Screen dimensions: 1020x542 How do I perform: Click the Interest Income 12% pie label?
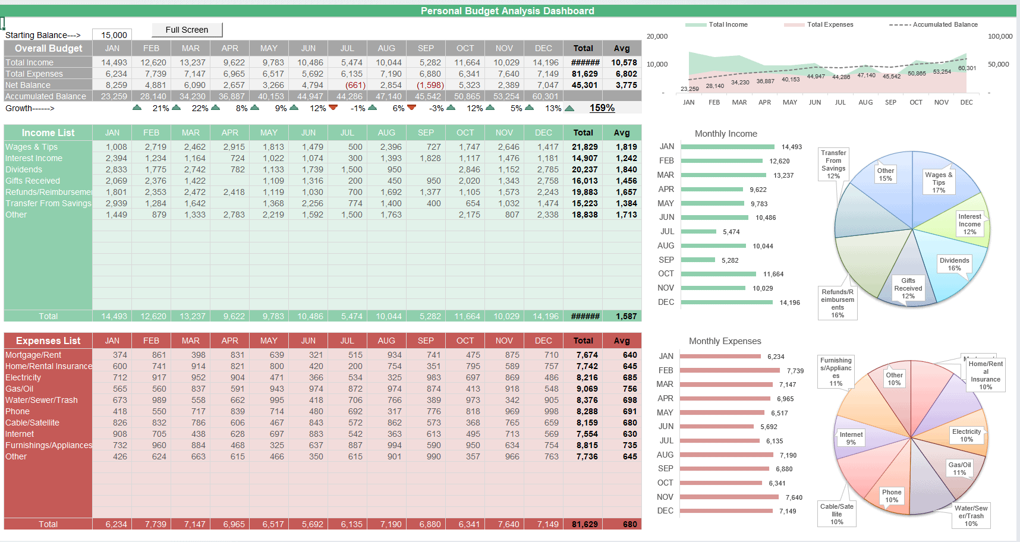[x=969, y=224]
